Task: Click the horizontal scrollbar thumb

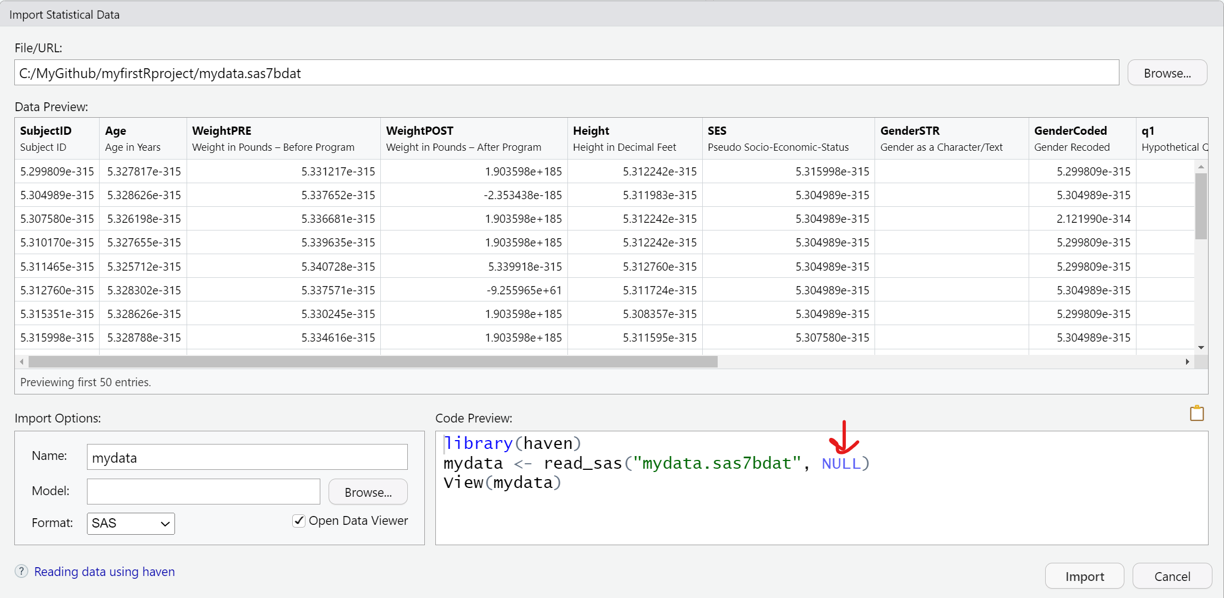Action: coord(373,361)
